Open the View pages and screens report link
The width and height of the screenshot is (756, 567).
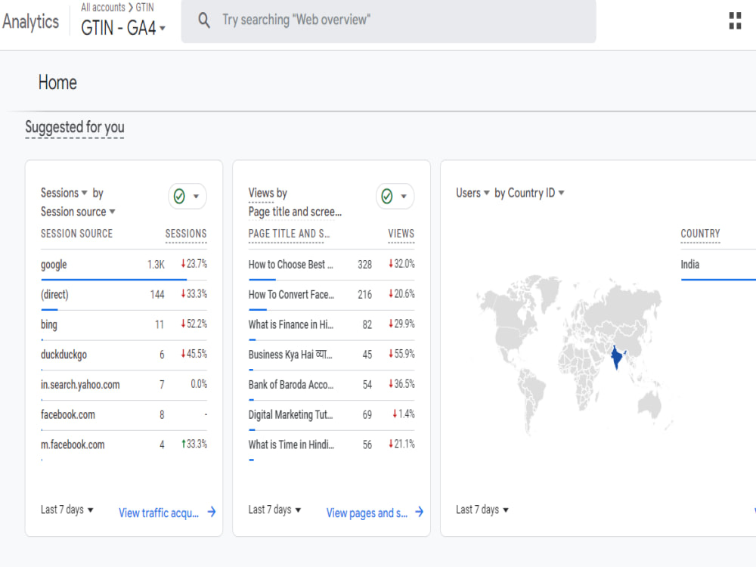(366, 513)
